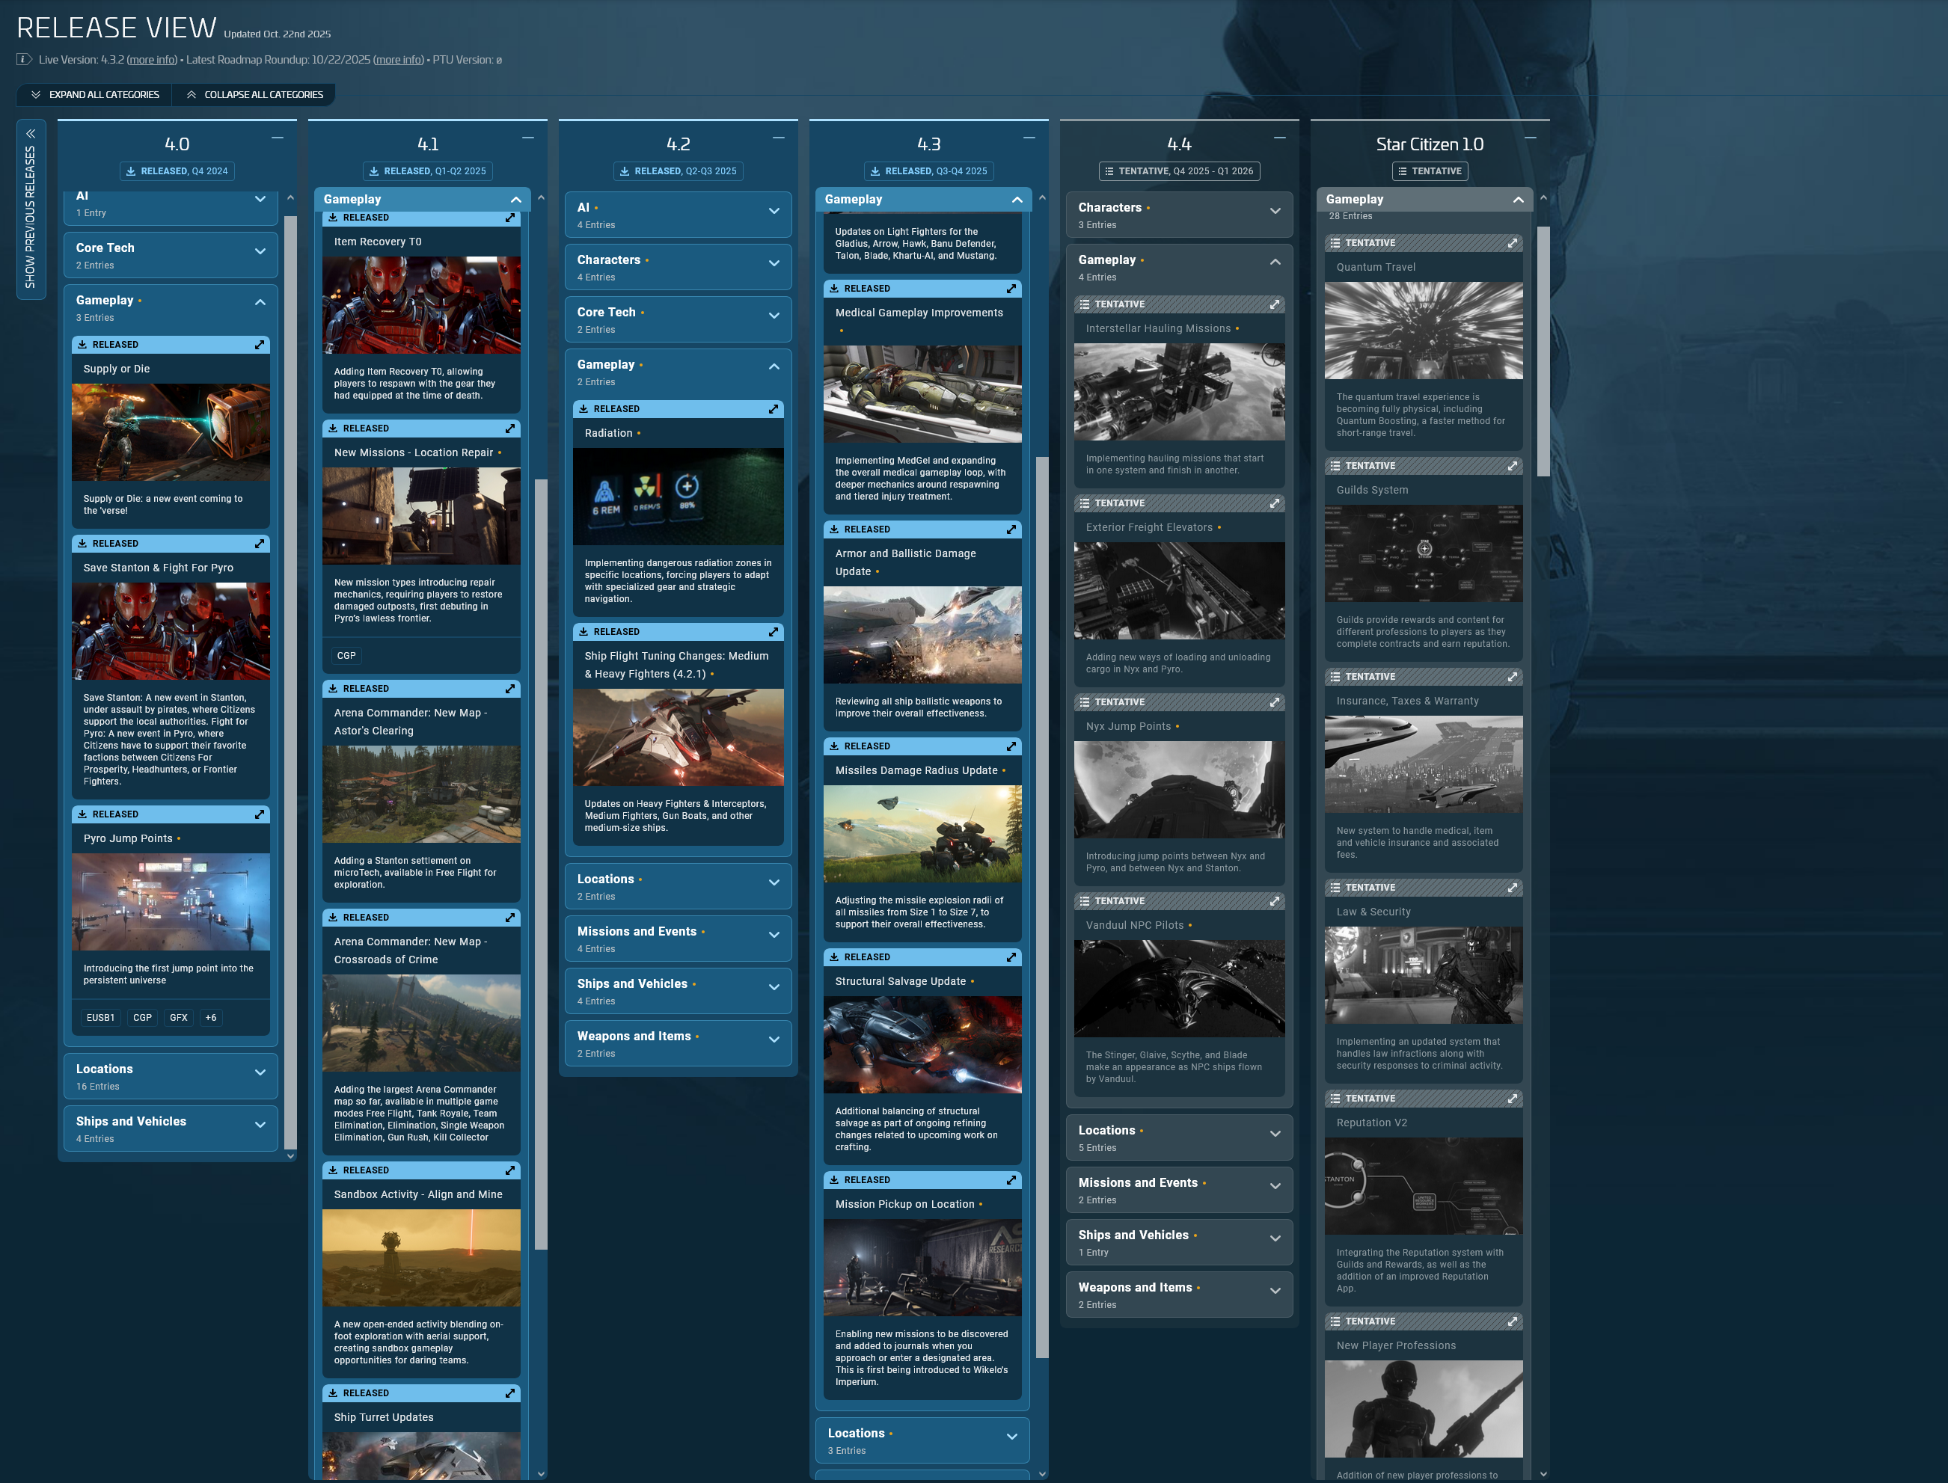This screenshot has height=1483, width=1948.
Task: Click the EUSB1 tag on Pyro Jump Points
Action: [99, 1018]
